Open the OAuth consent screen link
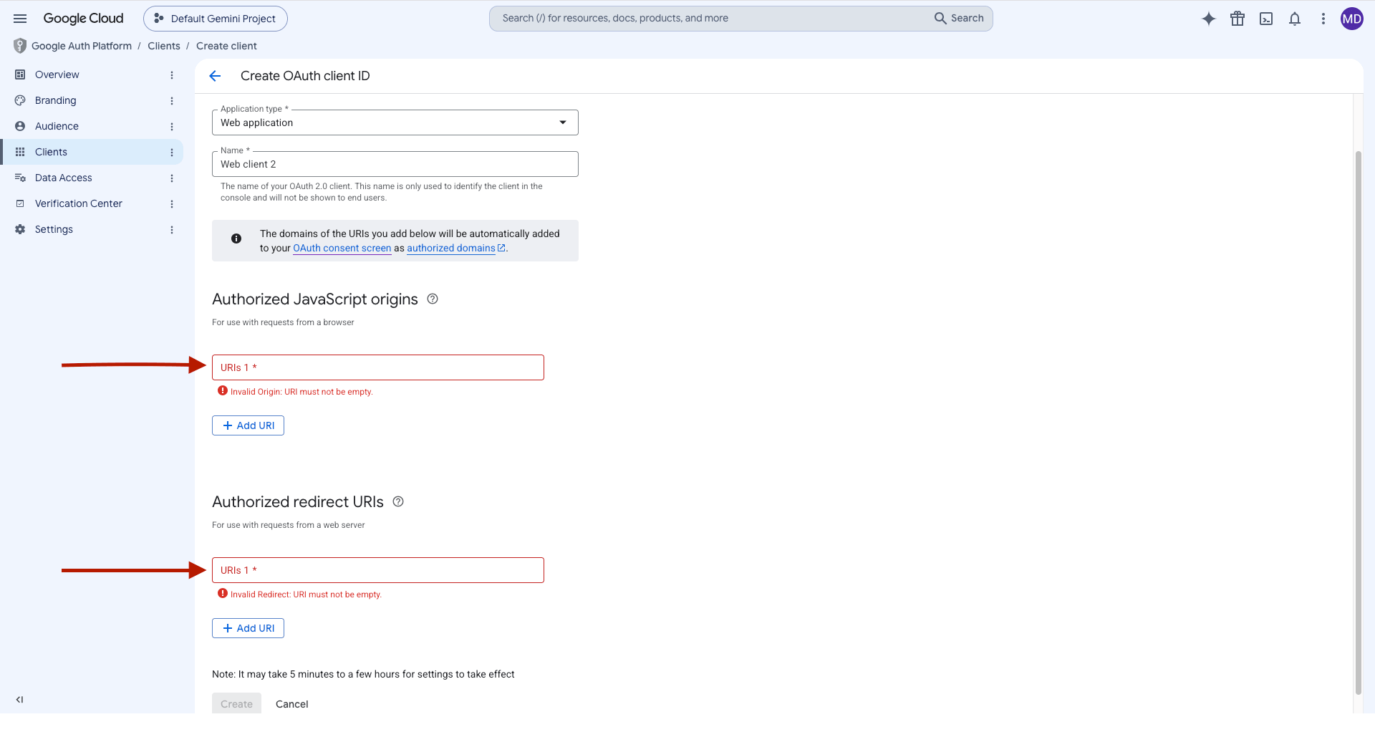This screenshot has width=1375, height=732. 342,248
